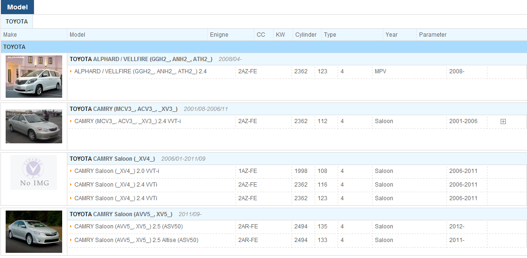This screenshot has height=258, width=527.
Task: Click the KW column header
Action: click(x=280, y=35)
